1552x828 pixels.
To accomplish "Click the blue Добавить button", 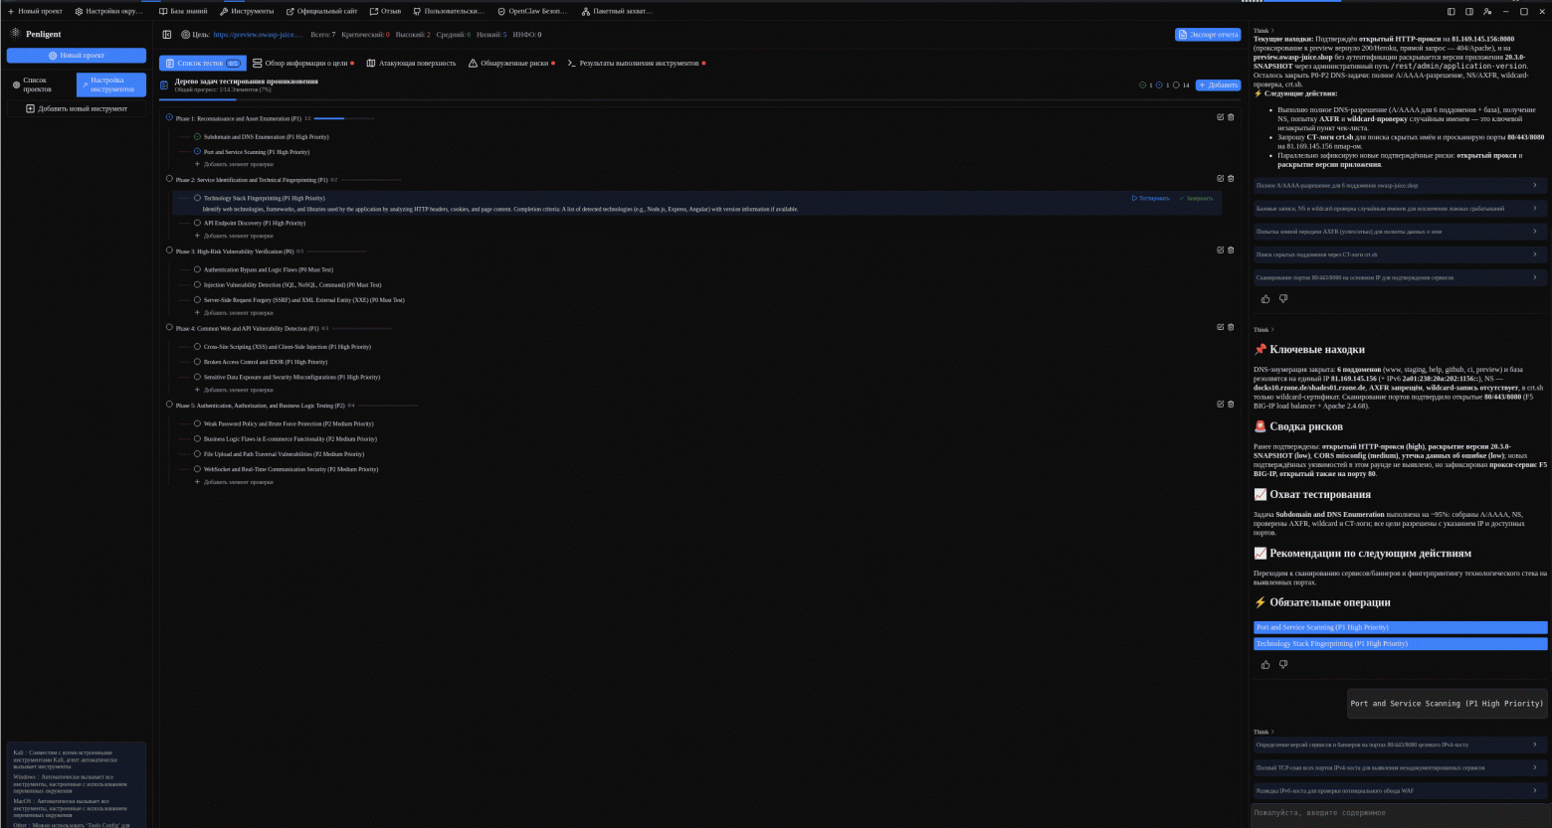I will pos(1219,85).
